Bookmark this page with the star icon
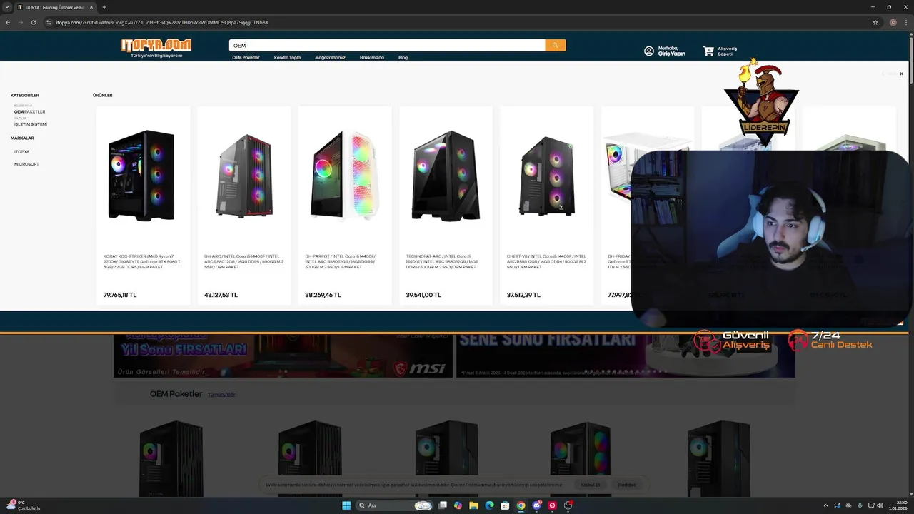Viewport: 914px width, 514px height. tap(875, 22)
